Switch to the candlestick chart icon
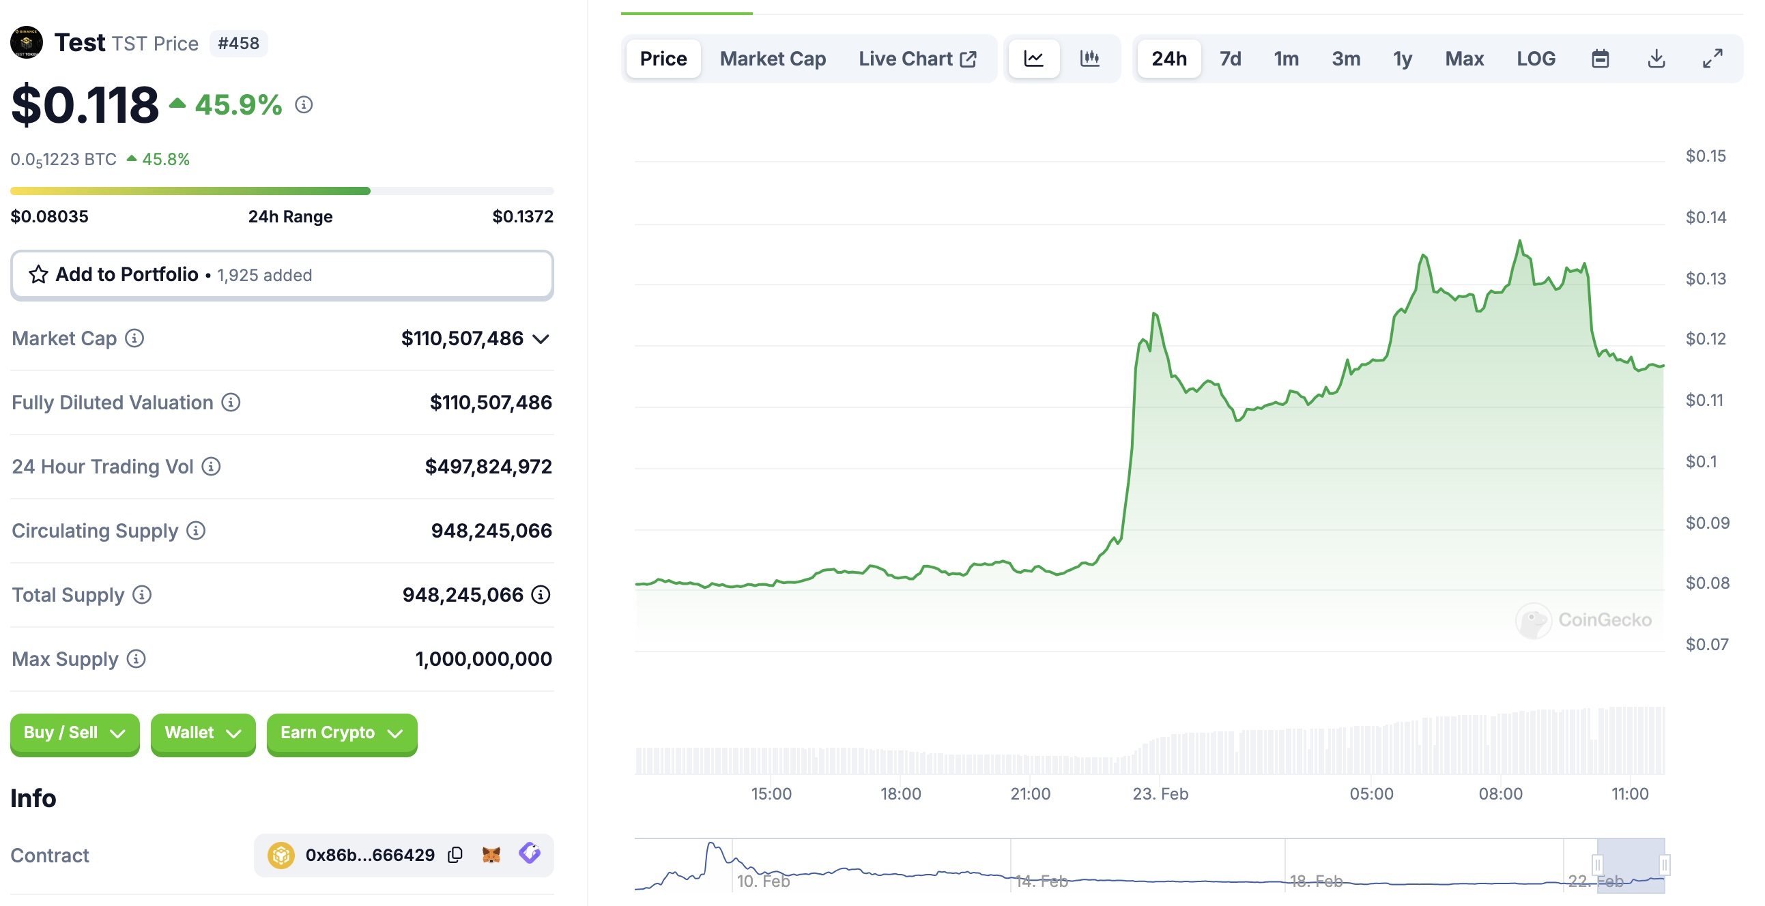Image resolution: width=1765 pixels, height=906 pixels. [1089, 59]
